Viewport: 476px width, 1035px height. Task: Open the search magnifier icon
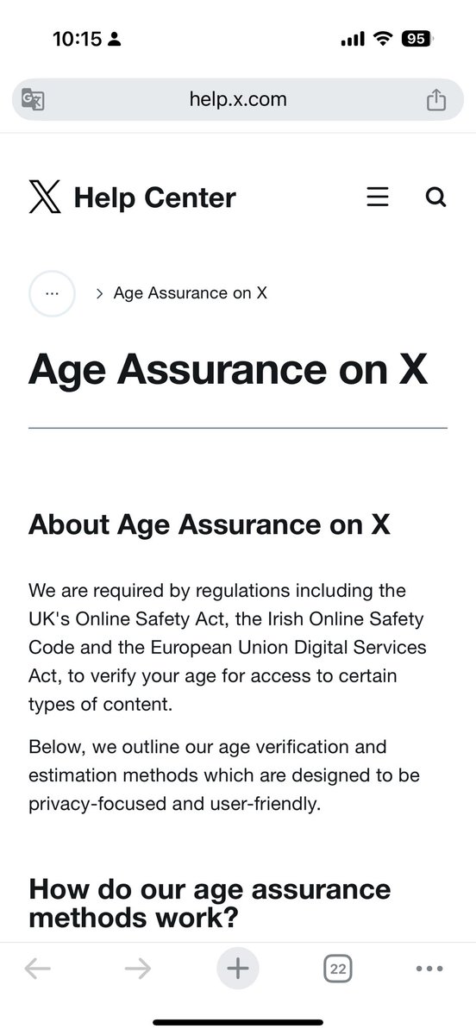click(436, 198)
